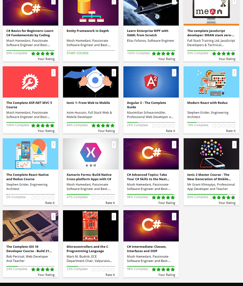Viewport: 243px width, 286px height.
Task: Open three-dot menu on Ionic 2 Master Course card
Action: 235,144
